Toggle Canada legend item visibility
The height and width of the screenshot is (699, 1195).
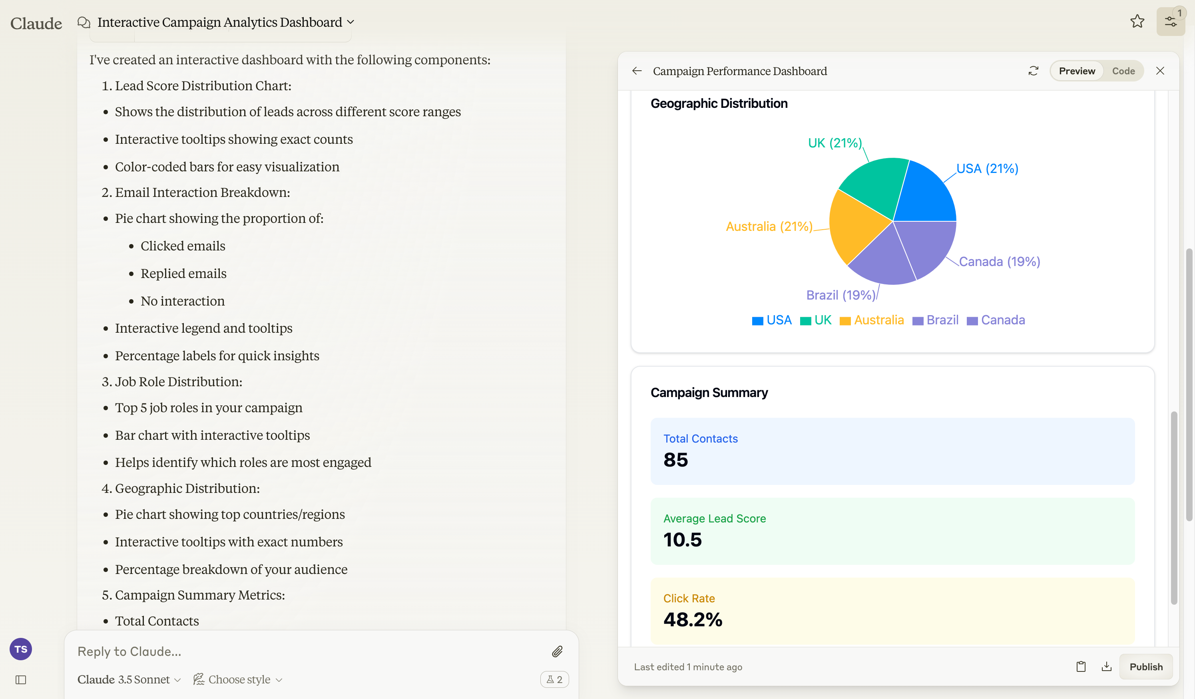click(x=996, y=320)
